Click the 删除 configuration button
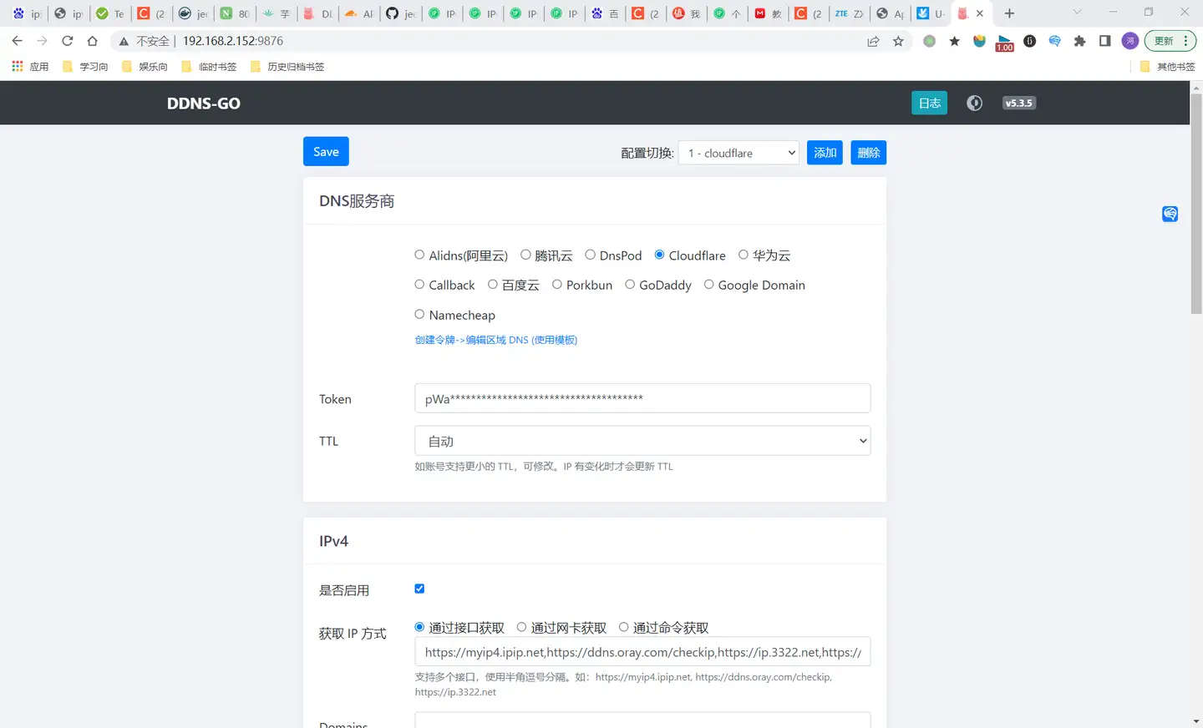Screen dimensions: 1203x728 869,153
